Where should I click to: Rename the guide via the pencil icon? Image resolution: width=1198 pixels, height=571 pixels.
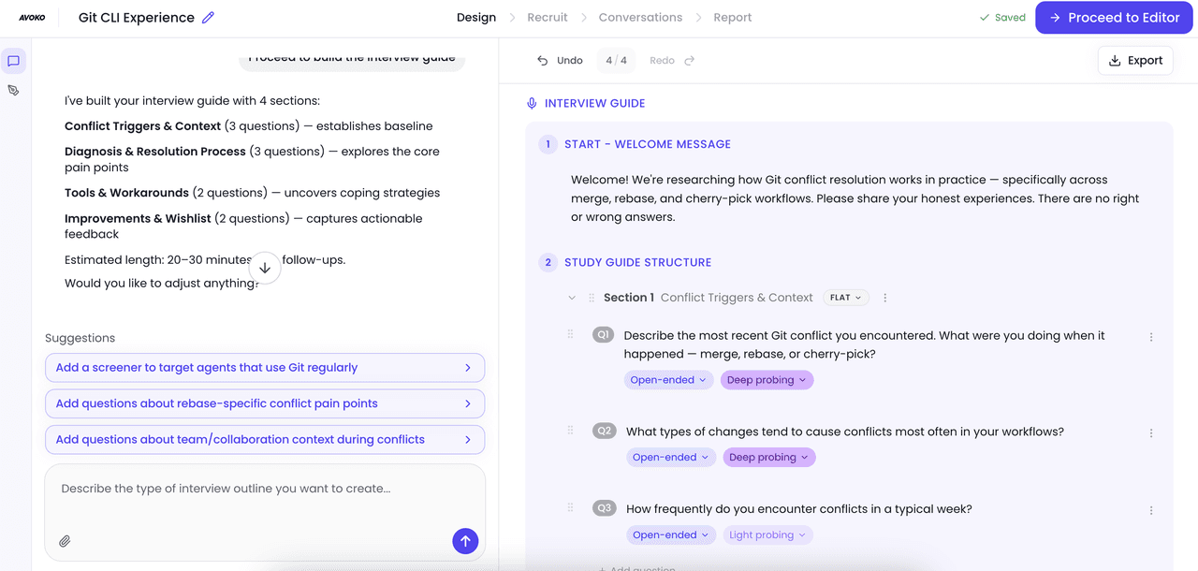coord(207,17)
